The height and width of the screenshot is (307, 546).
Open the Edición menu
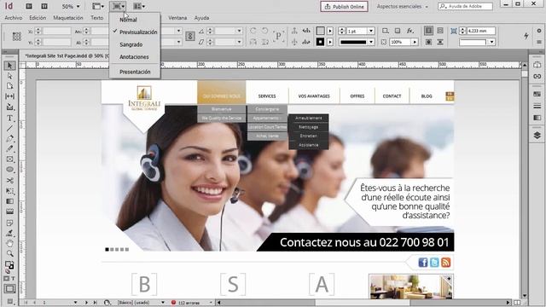click(x=38, y=18)
